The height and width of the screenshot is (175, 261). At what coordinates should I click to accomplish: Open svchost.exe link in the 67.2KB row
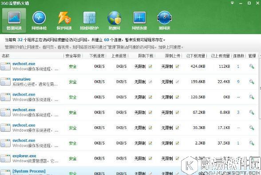point(24,110)
